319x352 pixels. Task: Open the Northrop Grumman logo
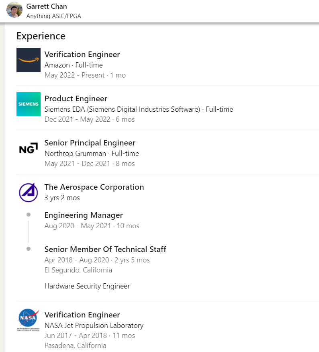(29, 148)
